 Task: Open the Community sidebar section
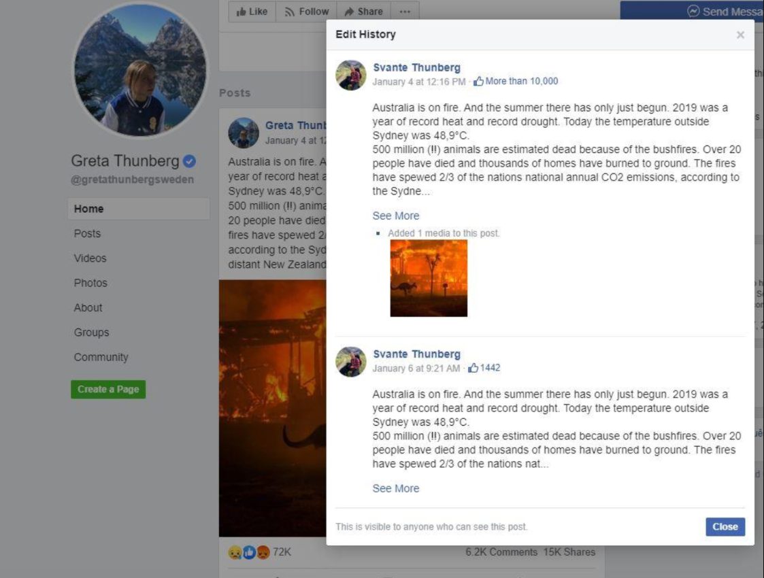click(101, 357)
